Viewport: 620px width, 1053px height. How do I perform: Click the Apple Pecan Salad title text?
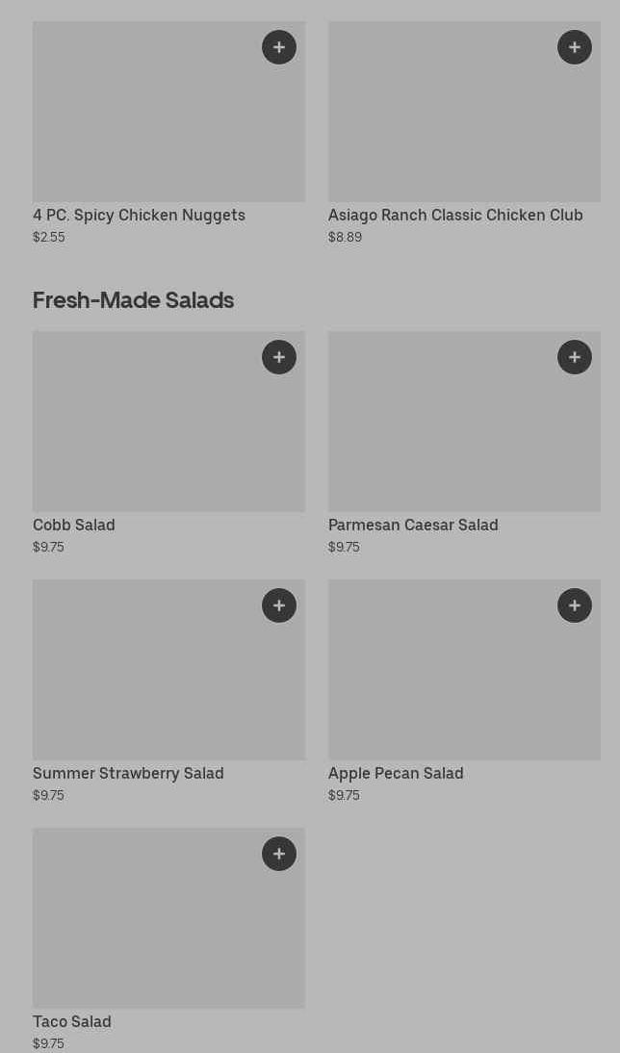pos(396,774)
